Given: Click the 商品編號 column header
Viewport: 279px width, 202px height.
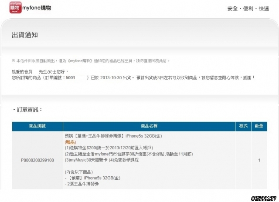Looking at the screenshot, I should click(37, 126).
